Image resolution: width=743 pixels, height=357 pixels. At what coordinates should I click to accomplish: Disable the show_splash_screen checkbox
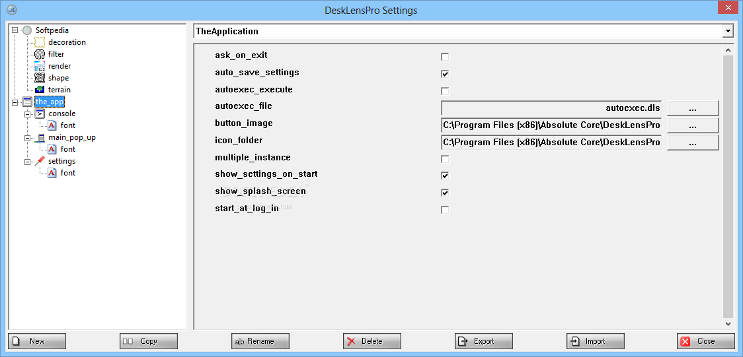click(x=445, y=193)
